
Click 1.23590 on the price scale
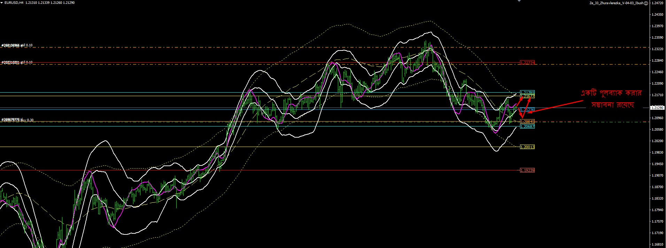(x=658, y=38)
